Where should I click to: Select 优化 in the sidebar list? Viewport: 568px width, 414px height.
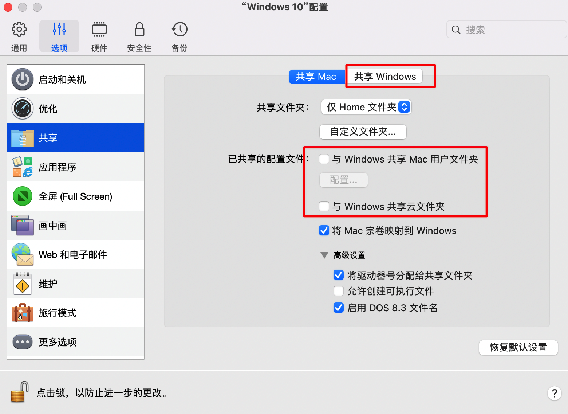coord(76,109)
